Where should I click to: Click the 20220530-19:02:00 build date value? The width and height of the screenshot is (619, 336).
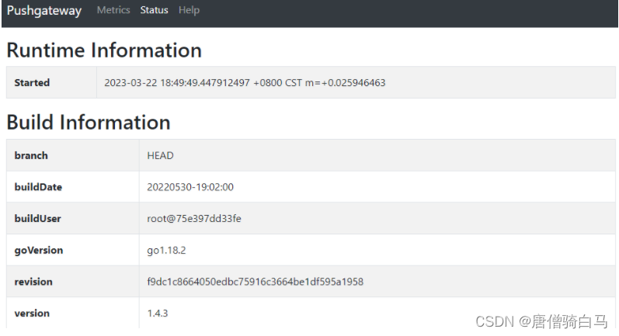click(x=190, y=187)
